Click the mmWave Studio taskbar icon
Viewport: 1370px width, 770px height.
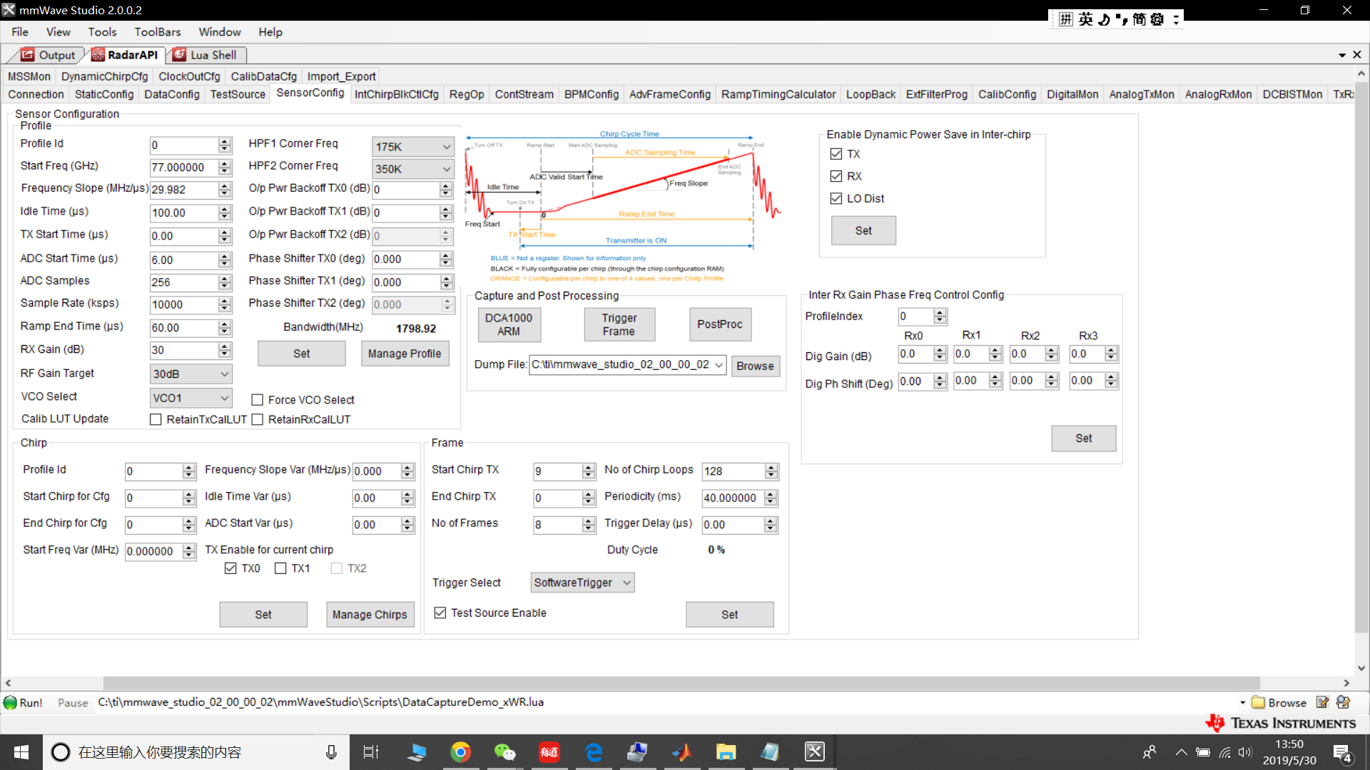point(815,752)
